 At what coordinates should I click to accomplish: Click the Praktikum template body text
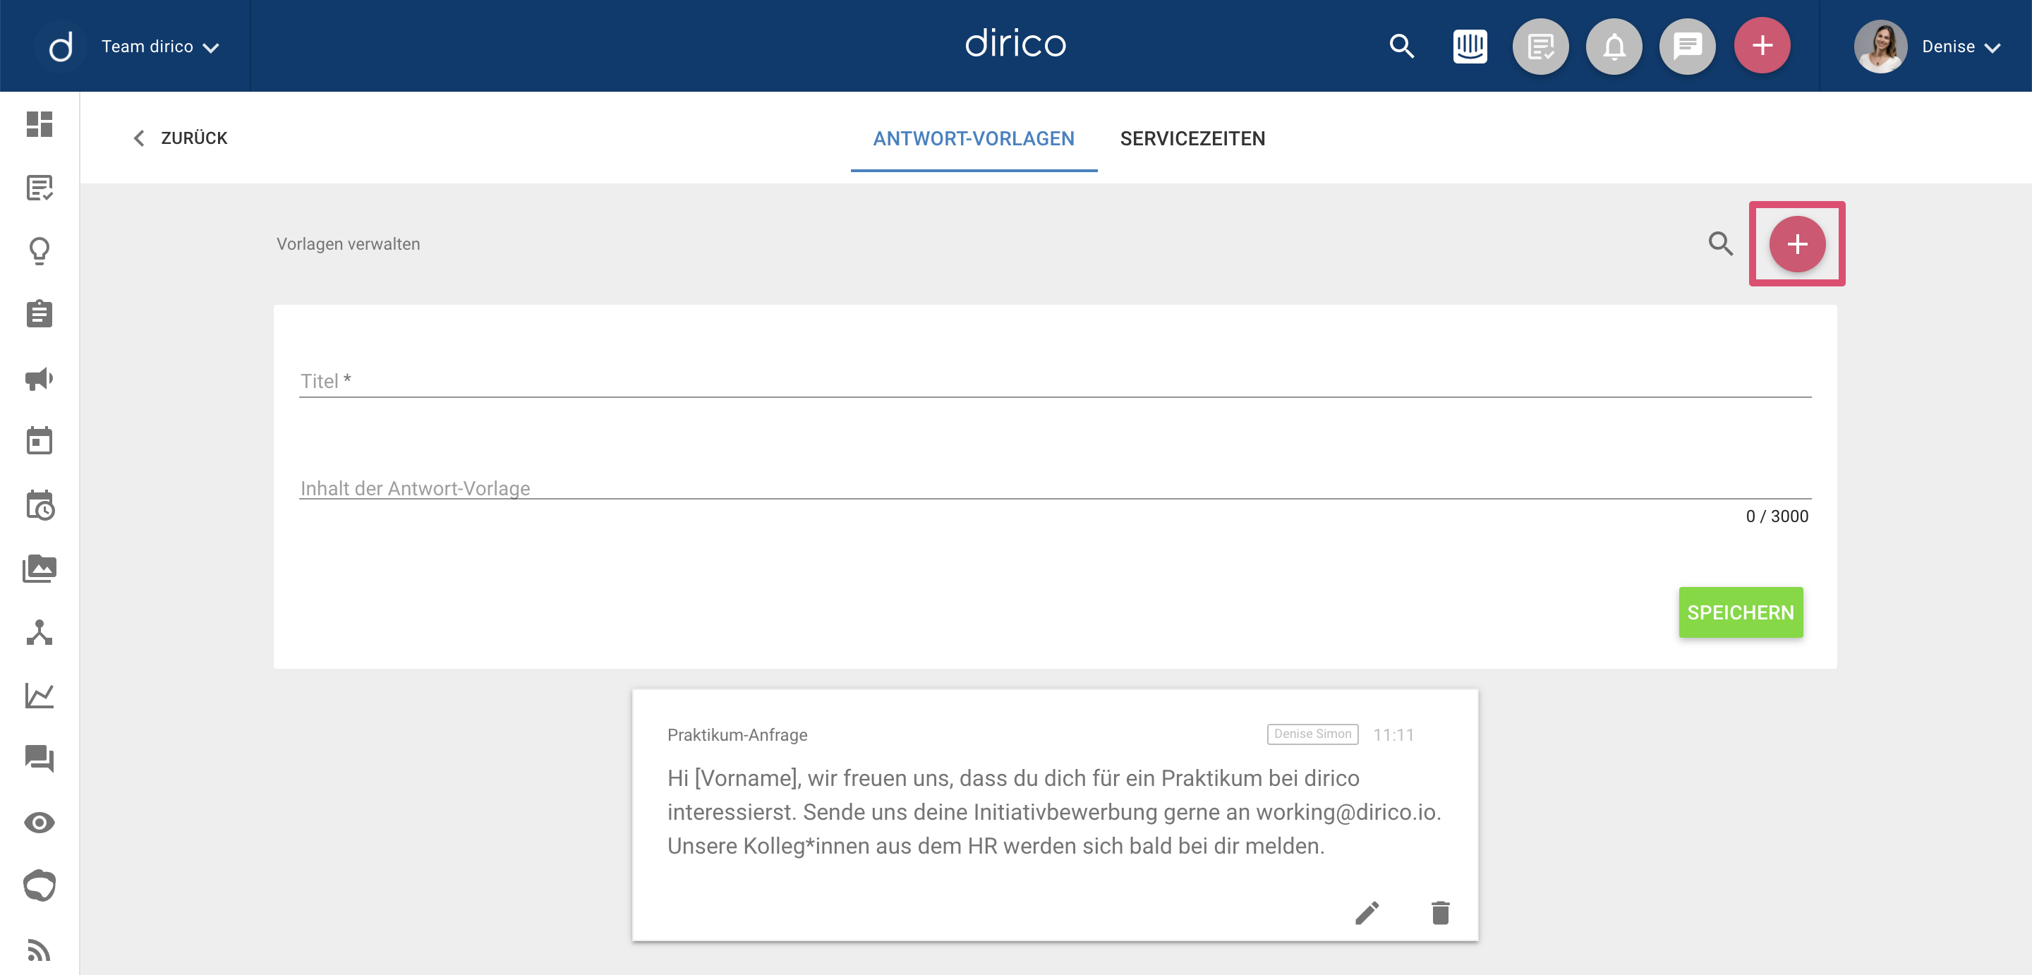(x=1054, y=813)
